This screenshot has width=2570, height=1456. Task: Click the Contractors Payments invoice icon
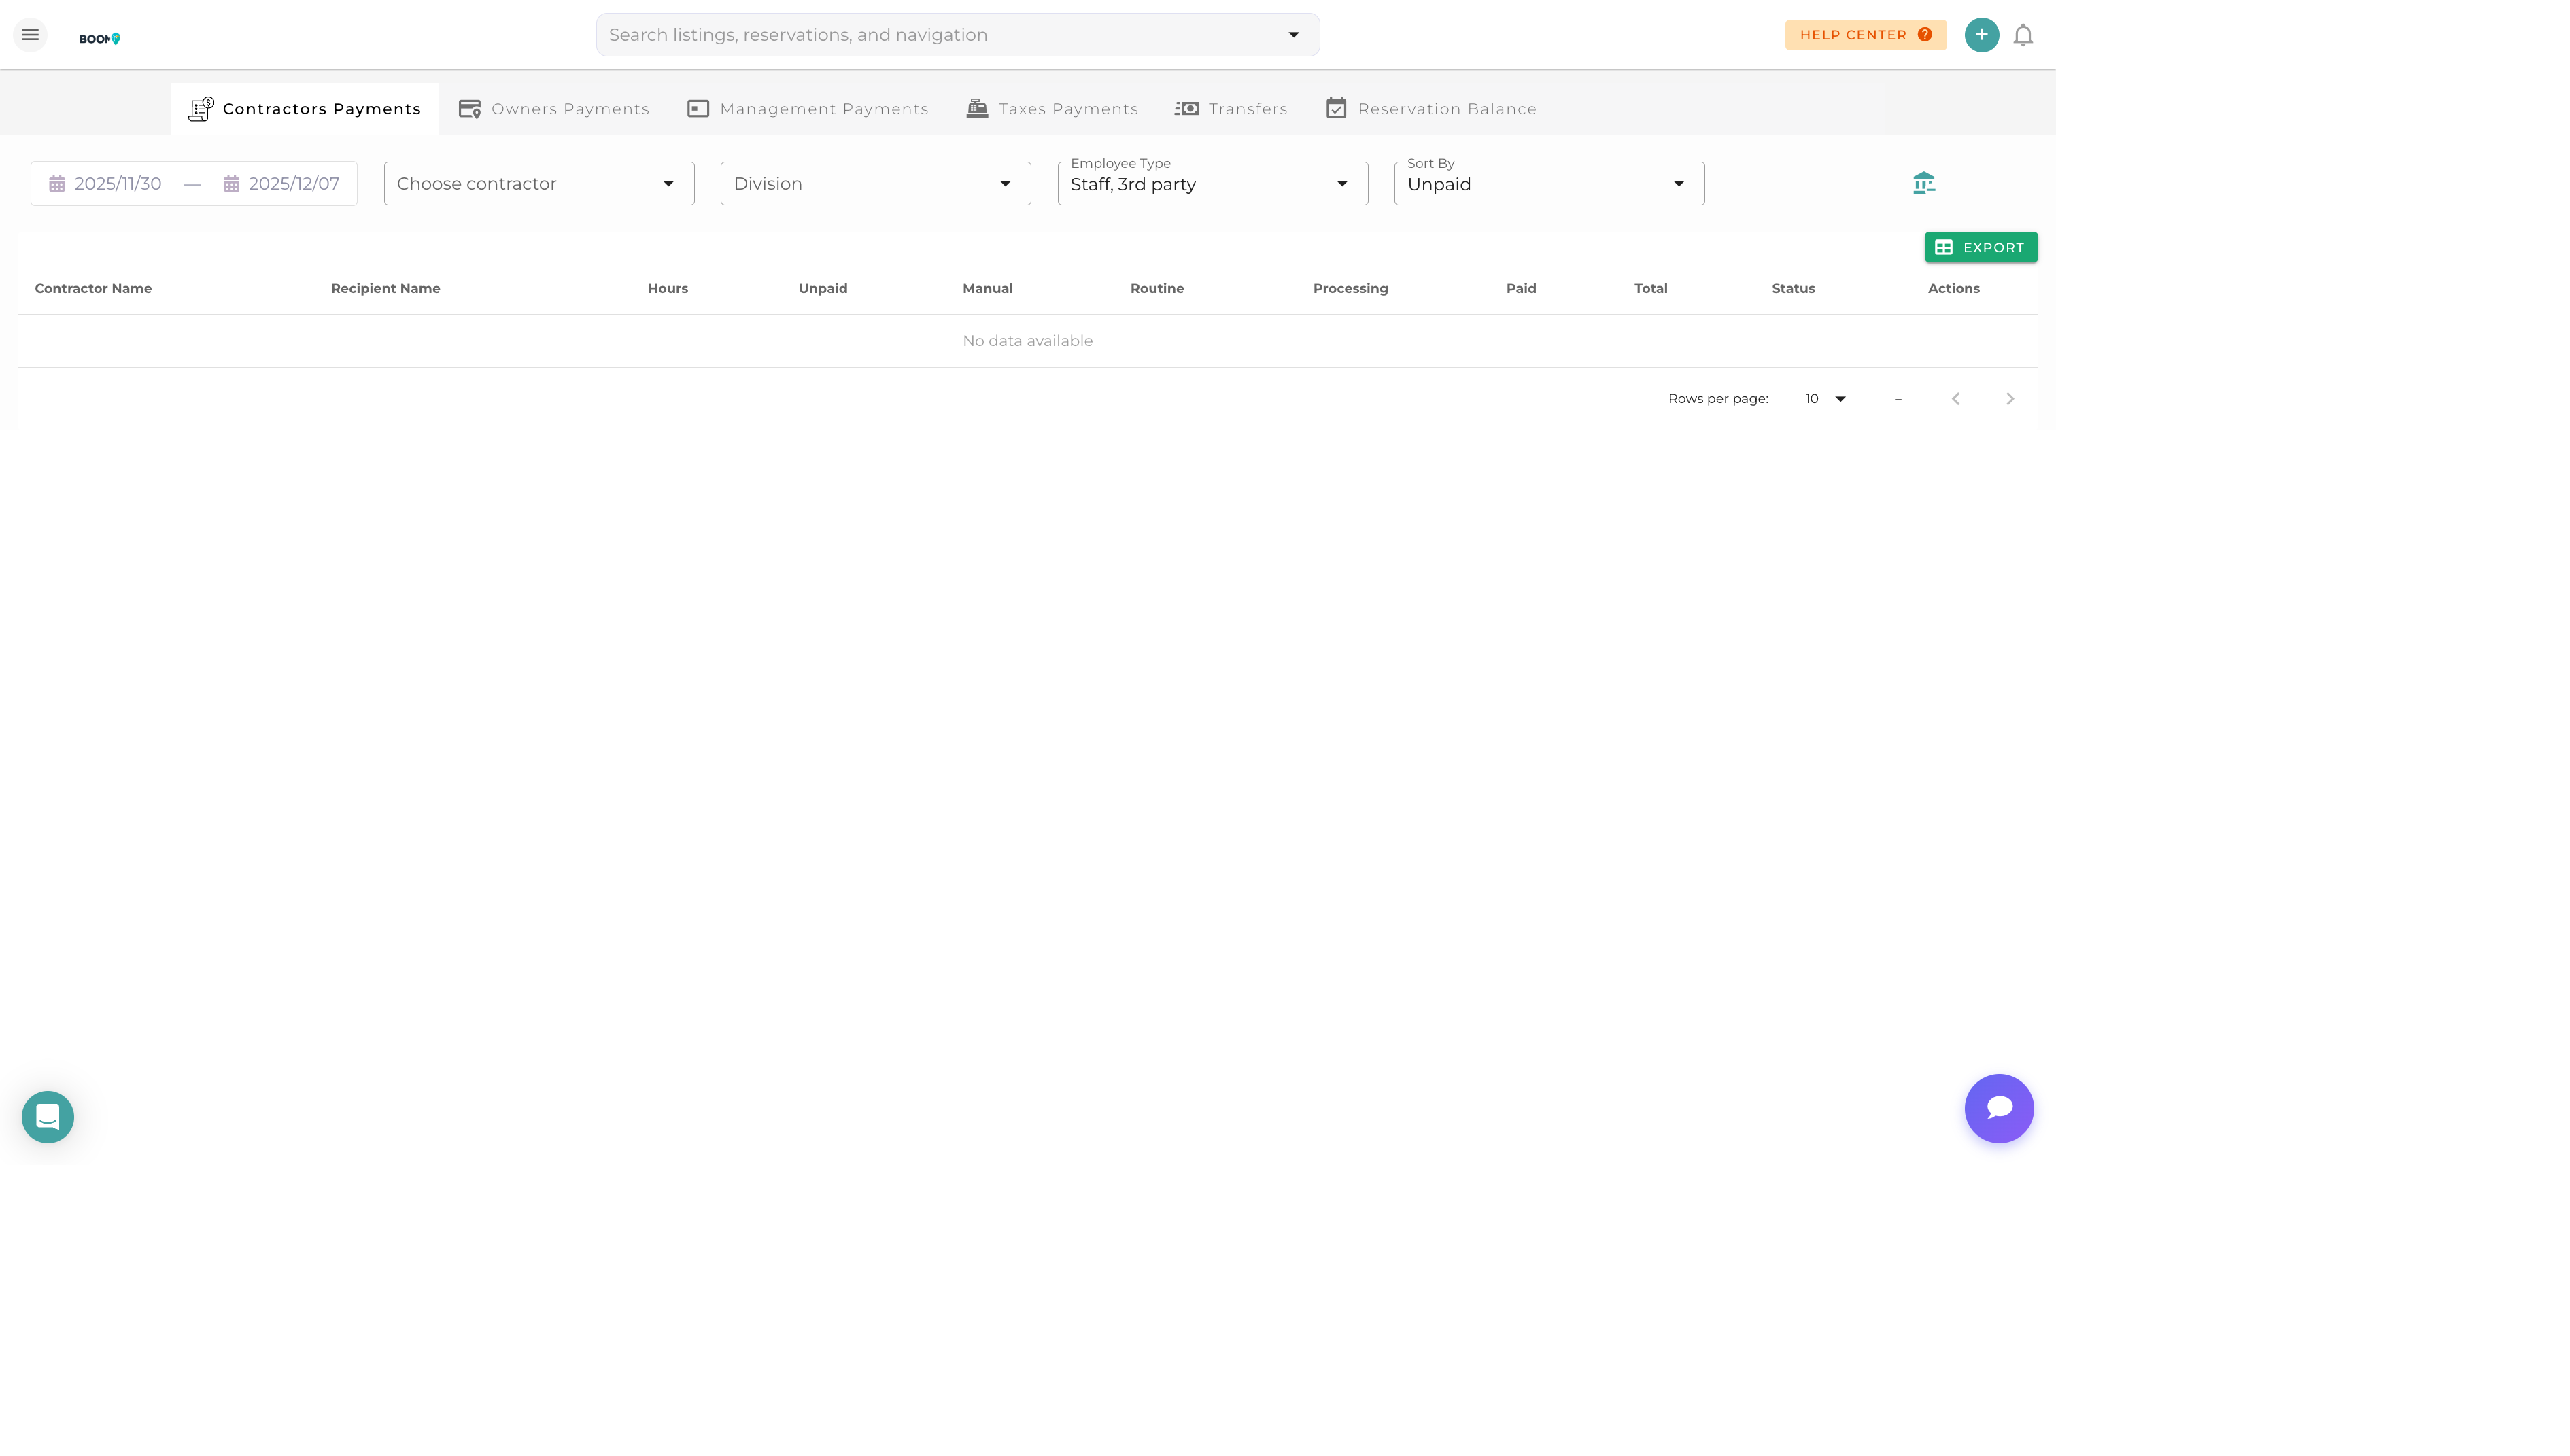(x=201, y=108)
